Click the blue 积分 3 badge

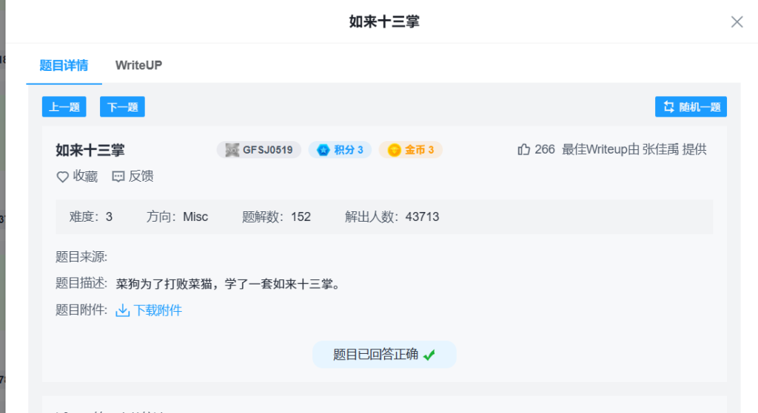pos(340,150)
